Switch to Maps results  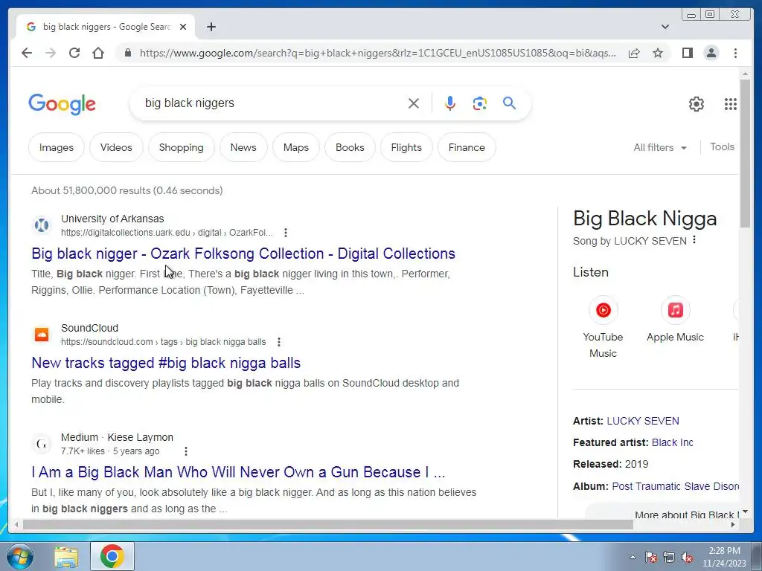pyautogui.click(x=296, y=148)
